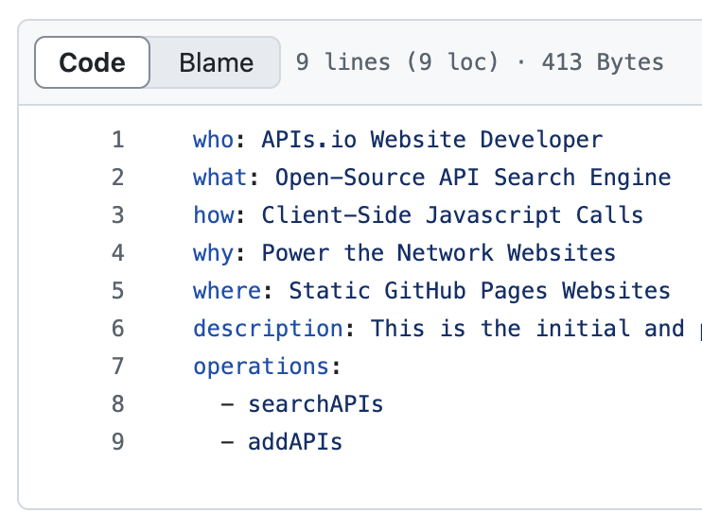Highlight line number 5 in gutter
This screenshot has width=702, height=529.
pyautogui.click(x=117, y=291)
